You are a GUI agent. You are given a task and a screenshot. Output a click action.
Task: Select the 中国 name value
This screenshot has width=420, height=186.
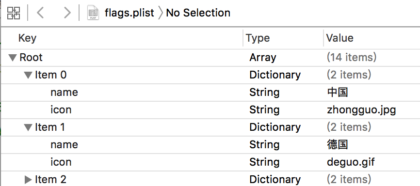[338, 93]
